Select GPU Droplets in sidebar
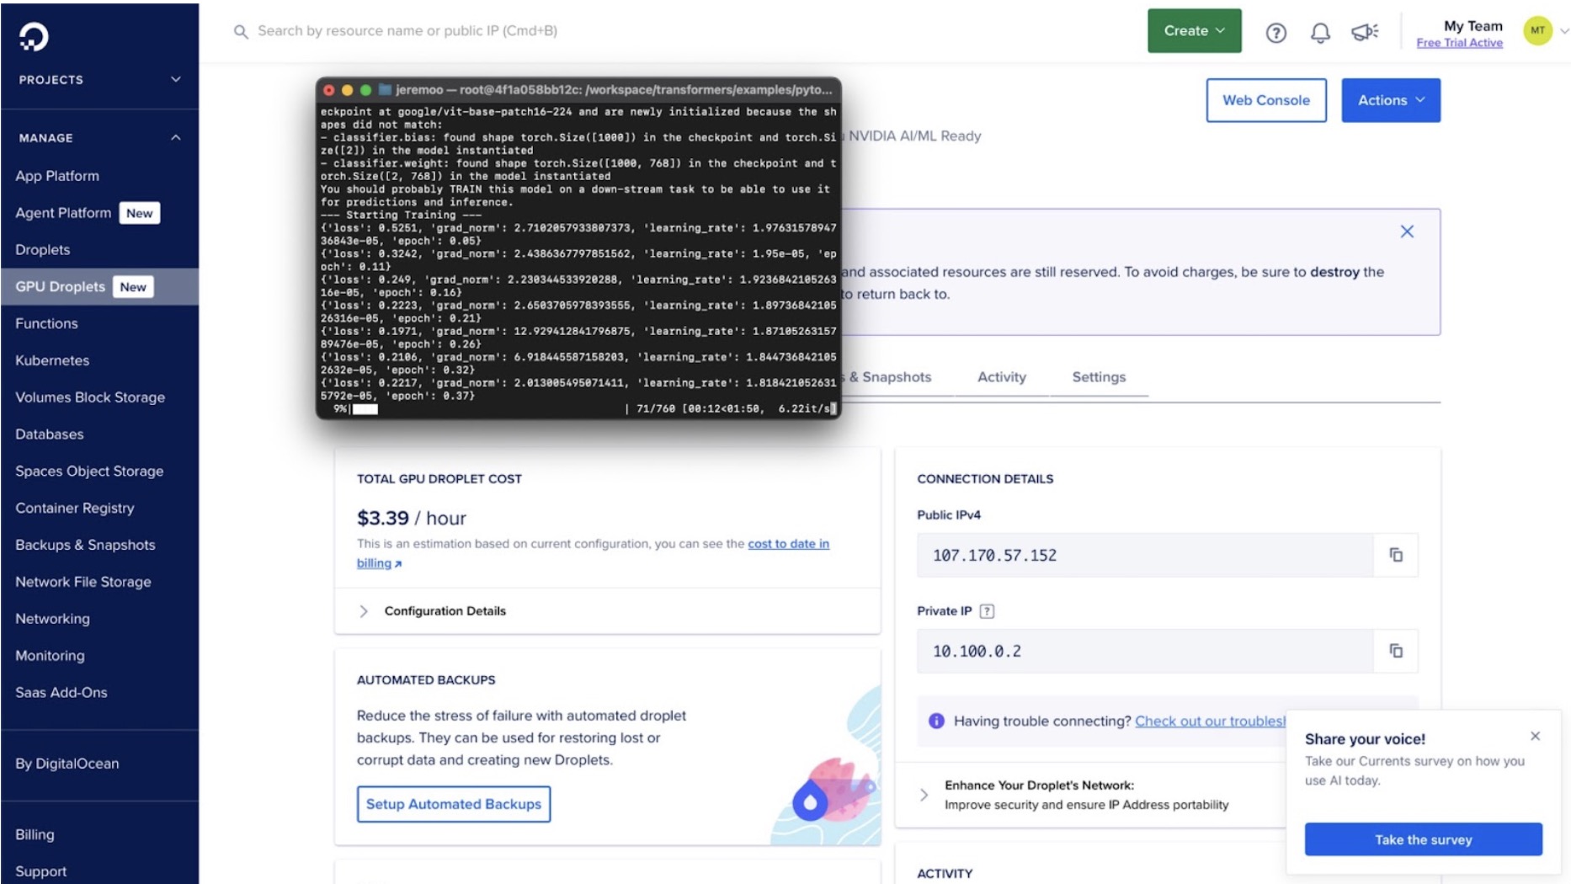Screen dimensions: 1571x884 (99, 287)
